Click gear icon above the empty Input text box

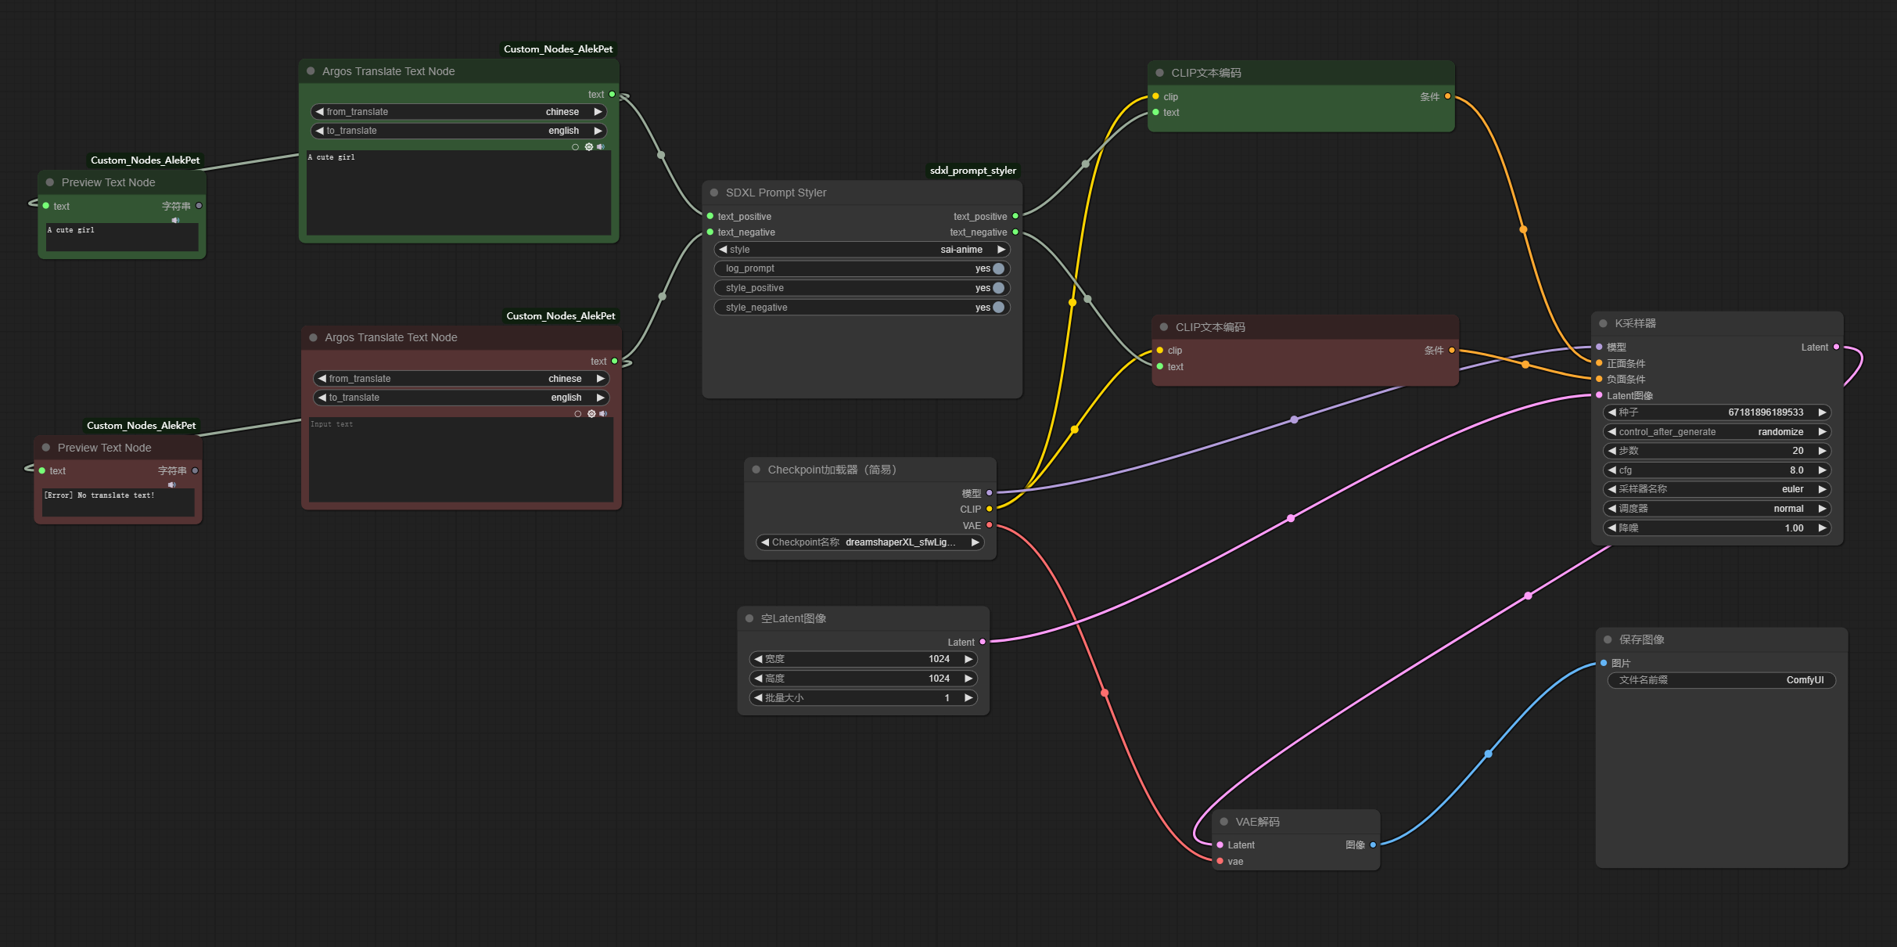[x=591, y=414]
